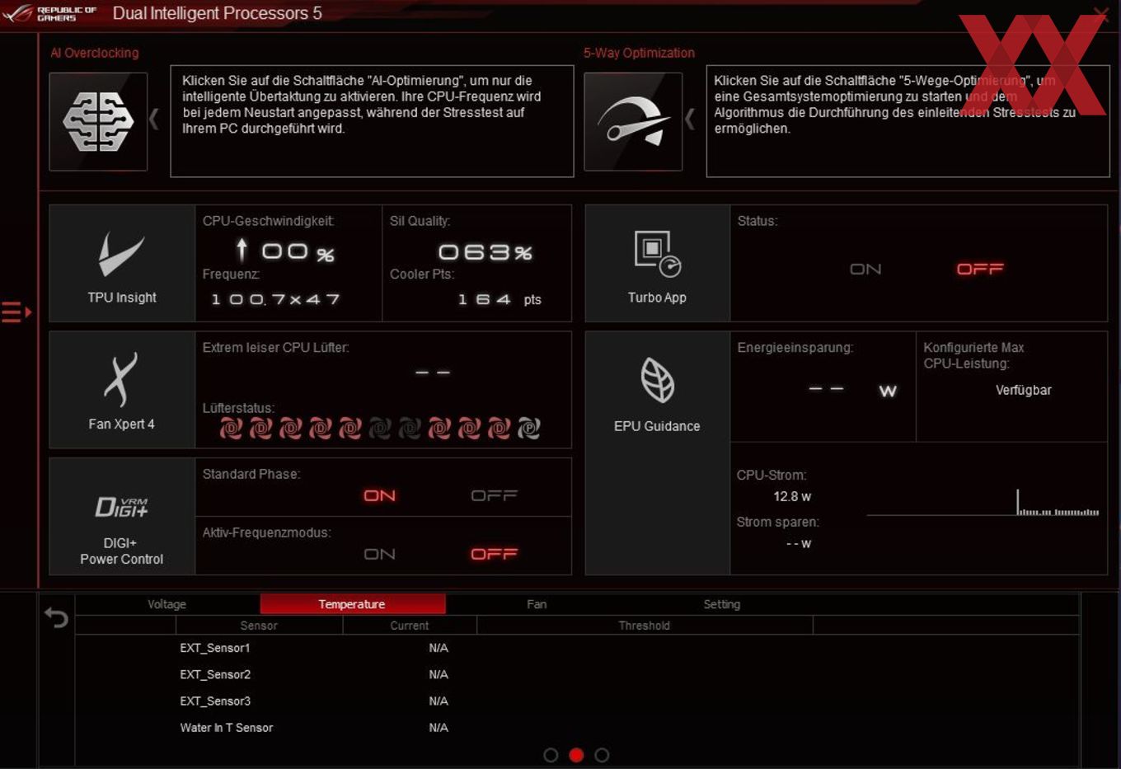Open Fan Xpert 4 via its icon
Image resolution: width=1121 pixels, height=769 pixels.
(x=121, y=380)
